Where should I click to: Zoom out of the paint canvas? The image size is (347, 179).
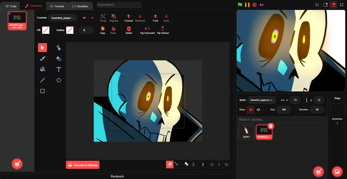[x=212, y=165]
